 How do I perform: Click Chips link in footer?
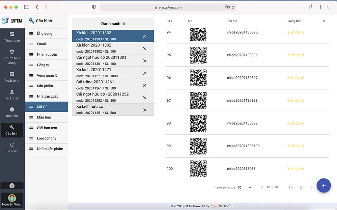click(214, 206)
